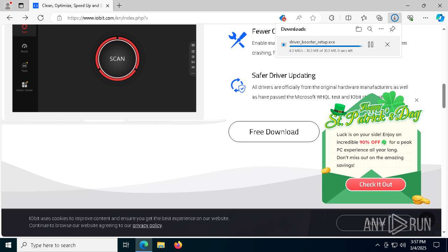Pin the Downloads panel

[x=392, y=29]
